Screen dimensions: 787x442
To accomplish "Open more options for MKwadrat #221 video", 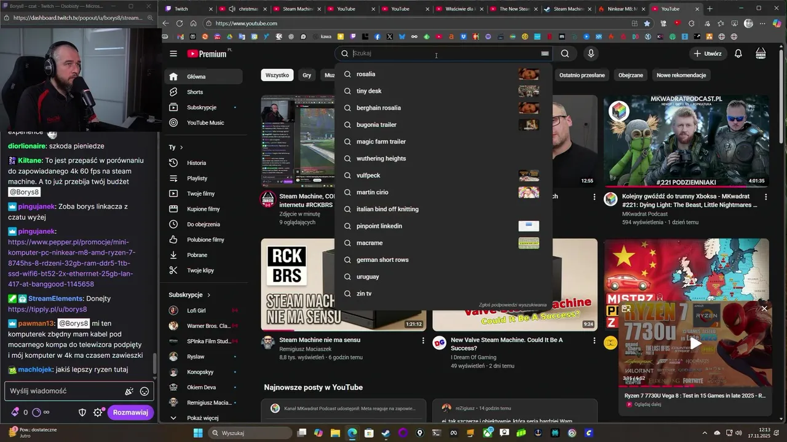I will [766, 197].
